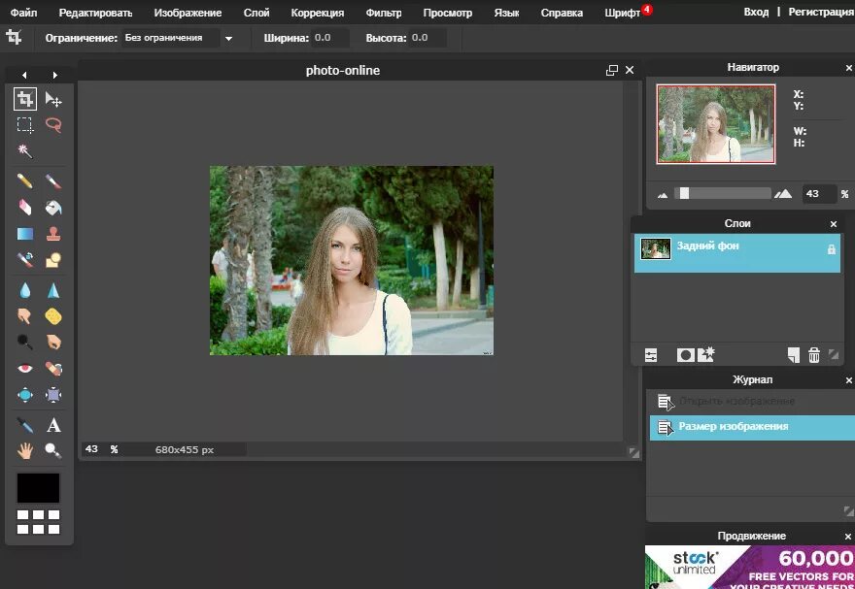Viewport: 855px width, 589px height.
Task: Open the Фильтр menu
Action: coord(384,13)
